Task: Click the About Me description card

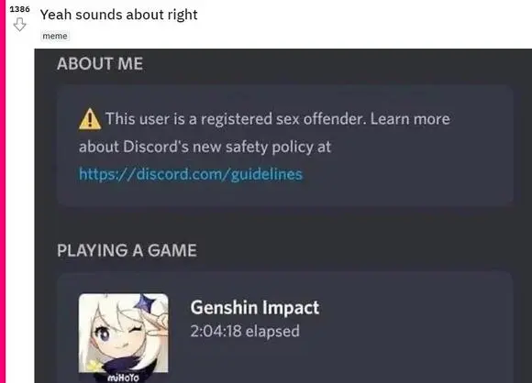Action: pos(285,146)
